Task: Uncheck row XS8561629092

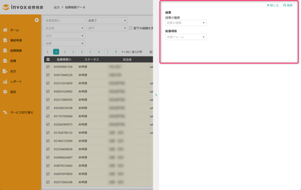Action: click(48, 91)
